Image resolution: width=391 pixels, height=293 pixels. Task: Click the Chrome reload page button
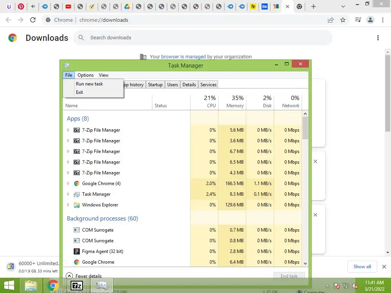tap(33, 20)
